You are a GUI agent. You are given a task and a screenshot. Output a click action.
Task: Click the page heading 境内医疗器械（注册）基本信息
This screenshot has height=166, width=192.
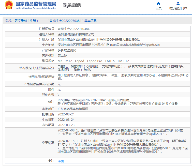(x=53, y=21)
